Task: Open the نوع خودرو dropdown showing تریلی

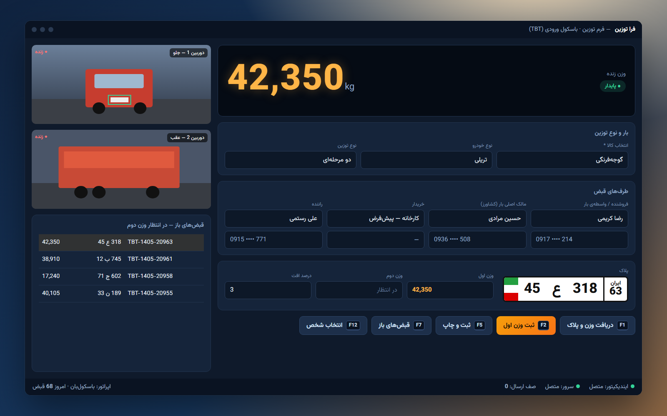Action: [426, 160]
